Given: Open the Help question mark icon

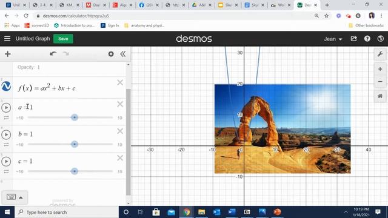Looking at the screenshot, I should (x=367, y=39).
